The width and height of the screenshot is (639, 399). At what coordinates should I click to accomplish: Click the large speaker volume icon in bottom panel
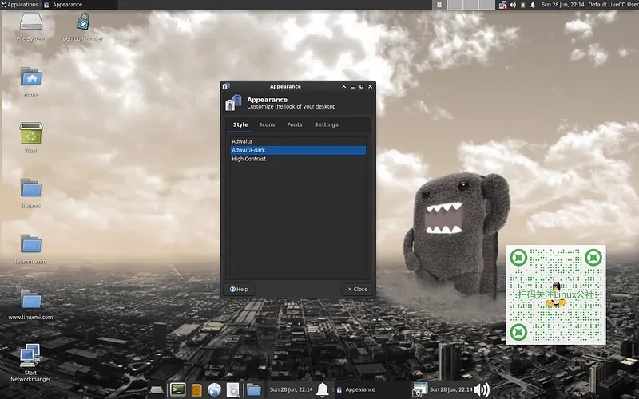(482, 389)
